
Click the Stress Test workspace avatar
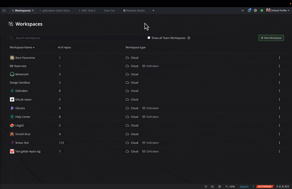(x=12, y=143)
